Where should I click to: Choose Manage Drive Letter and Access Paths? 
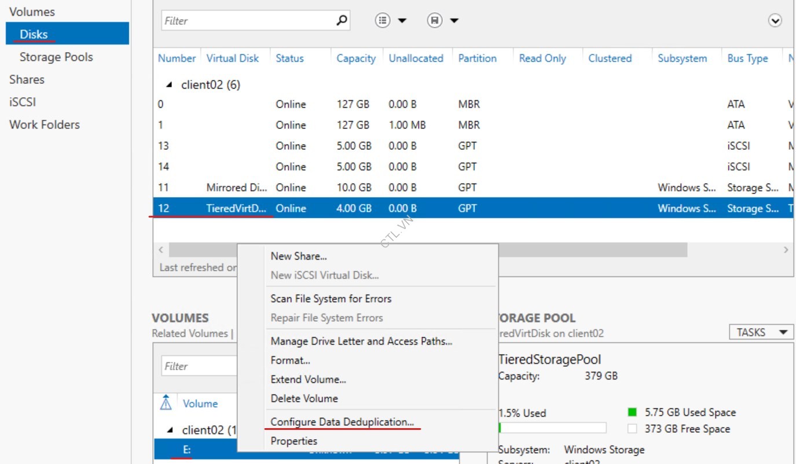[360, 341]
